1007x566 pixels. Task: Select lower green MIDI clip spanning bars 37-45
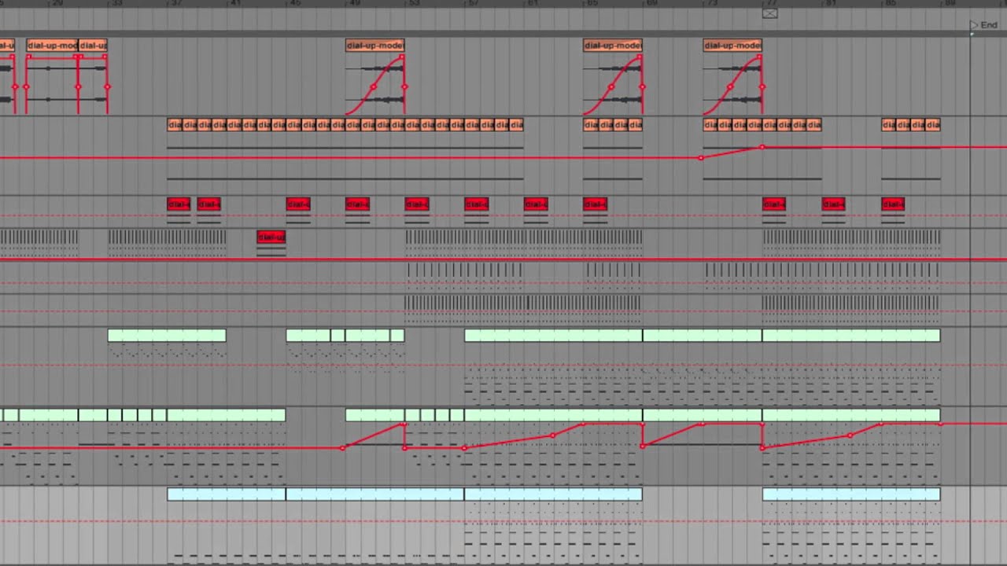(227, 415)
